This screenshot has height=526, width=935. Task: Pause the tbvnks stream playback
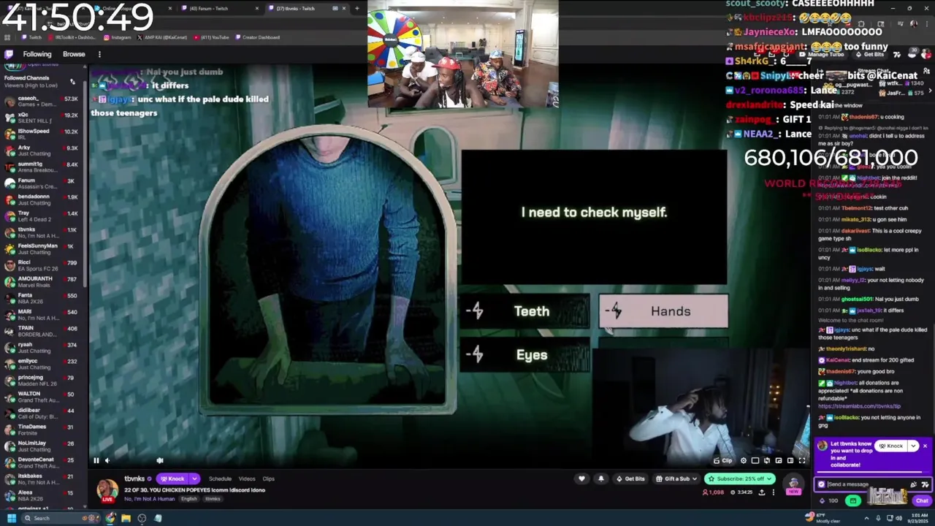[96, 460]
